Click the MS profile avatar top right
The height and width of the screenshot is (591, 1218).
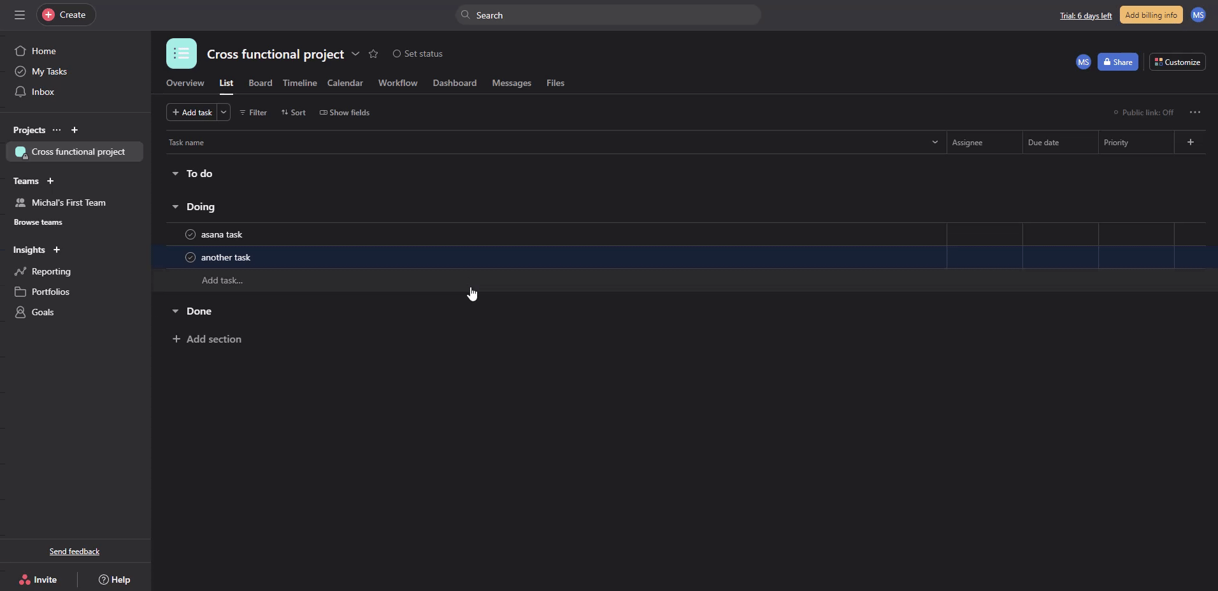[x=1198, y=15]
